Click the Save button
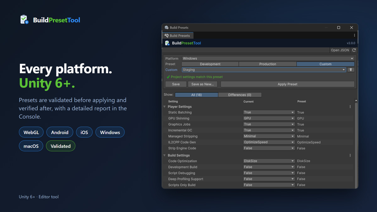377x212 pixels. point(176,84)
